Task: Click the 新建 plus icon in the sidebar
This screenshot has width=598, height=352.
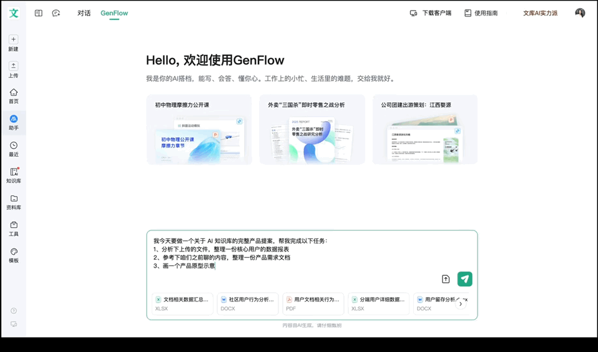Action: tap(13, 39)
